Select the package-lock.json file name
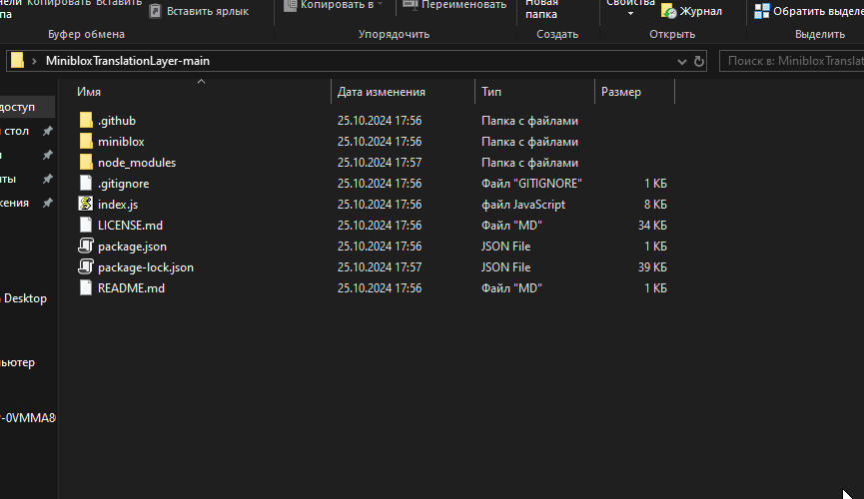Viewport: 864px width, 499px height. point(146,267)
